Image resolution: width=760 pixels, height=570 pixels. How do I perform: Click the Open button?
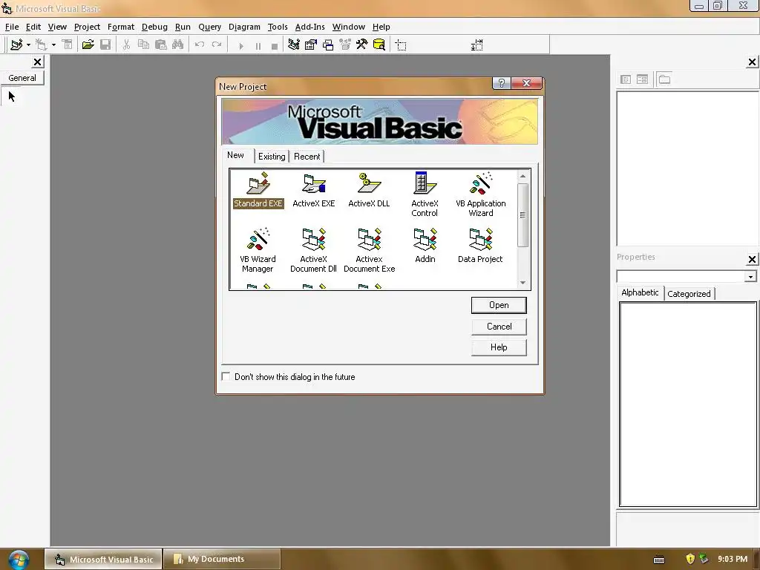tap(499, 305)
